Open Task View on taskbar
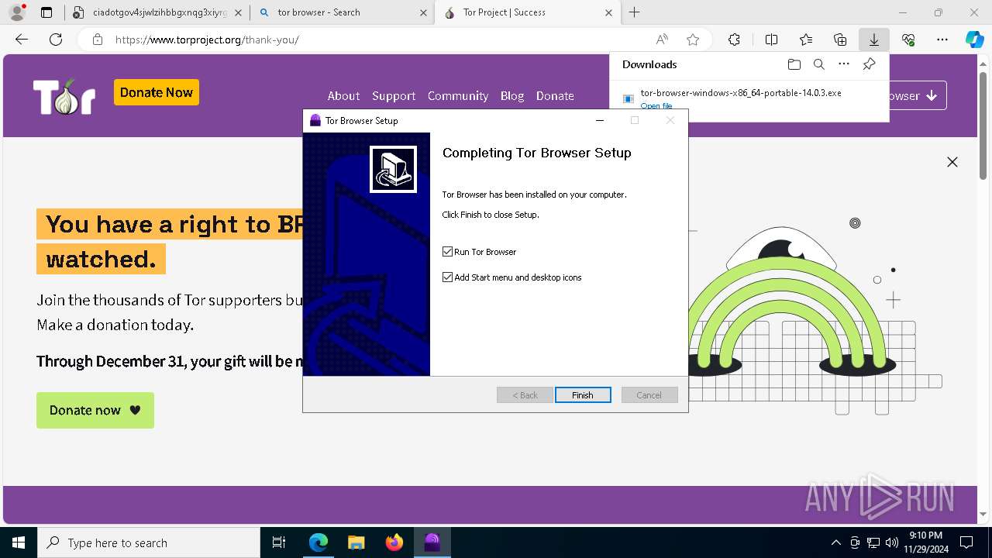 tap(279, 542)
